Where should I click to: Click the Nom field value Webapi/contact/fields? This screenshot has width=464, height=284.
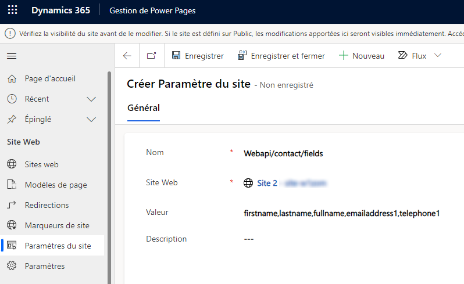point(283,153)
